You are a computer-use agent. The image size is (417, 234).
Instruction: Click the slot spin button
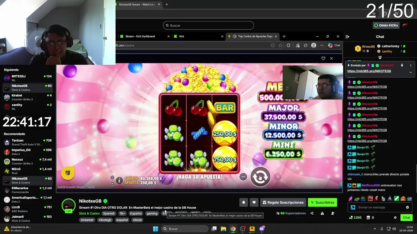tap(260, 177)
